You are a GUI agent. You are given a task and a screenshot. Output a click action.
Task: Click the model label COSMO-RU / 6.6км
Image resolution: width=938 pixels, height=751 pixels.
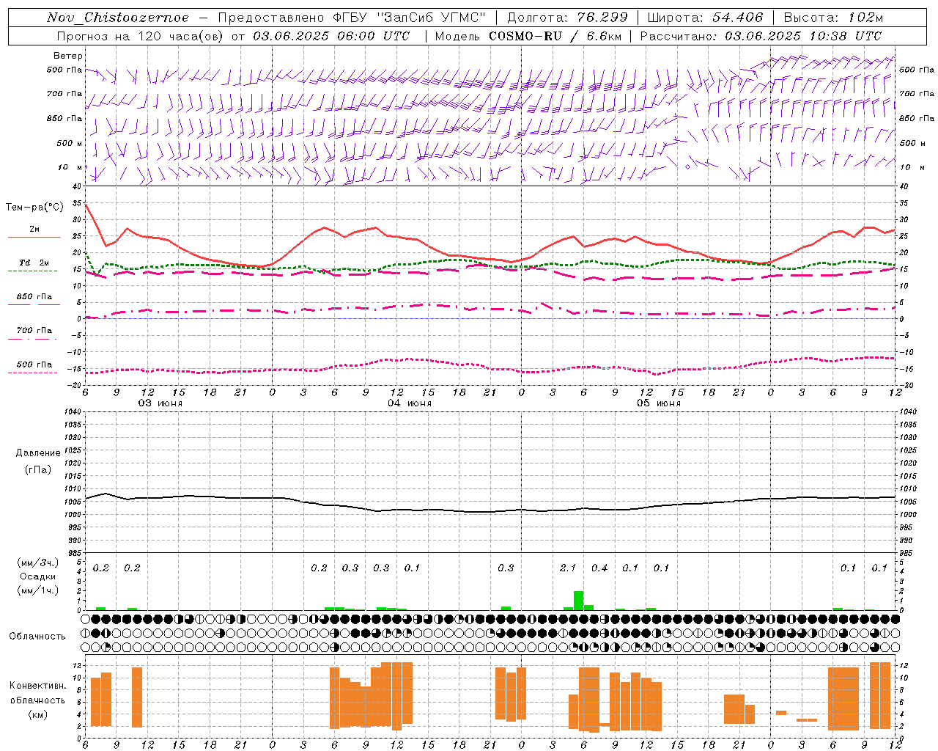(555, 36)
